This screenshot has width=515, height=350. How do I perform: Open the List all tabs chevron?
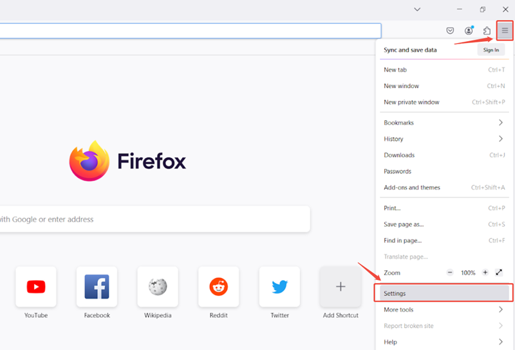point(417,9)
